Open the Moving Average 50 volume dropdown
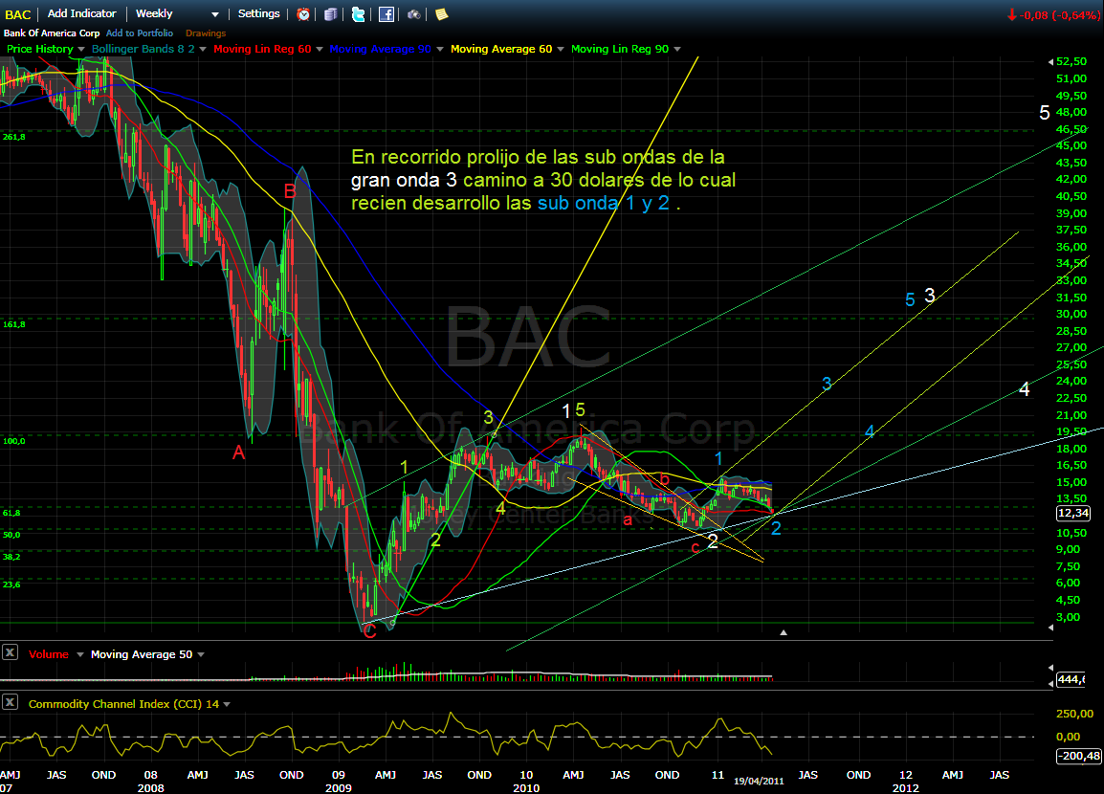 (x=201, y=654)
